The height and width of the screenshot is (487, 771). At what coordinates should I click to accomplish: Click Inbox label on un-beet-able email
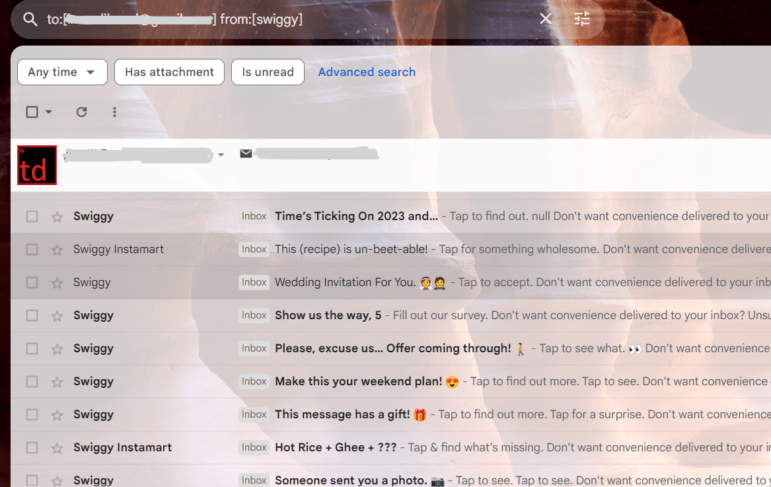pos(254,249)
